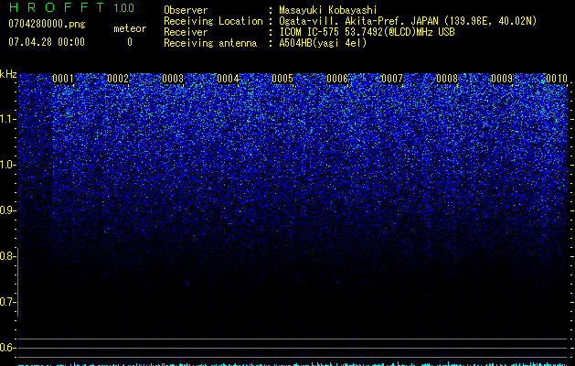Click the time marker 0008
Viewport: 575px width, 366px height.
(x=447, y=79)
